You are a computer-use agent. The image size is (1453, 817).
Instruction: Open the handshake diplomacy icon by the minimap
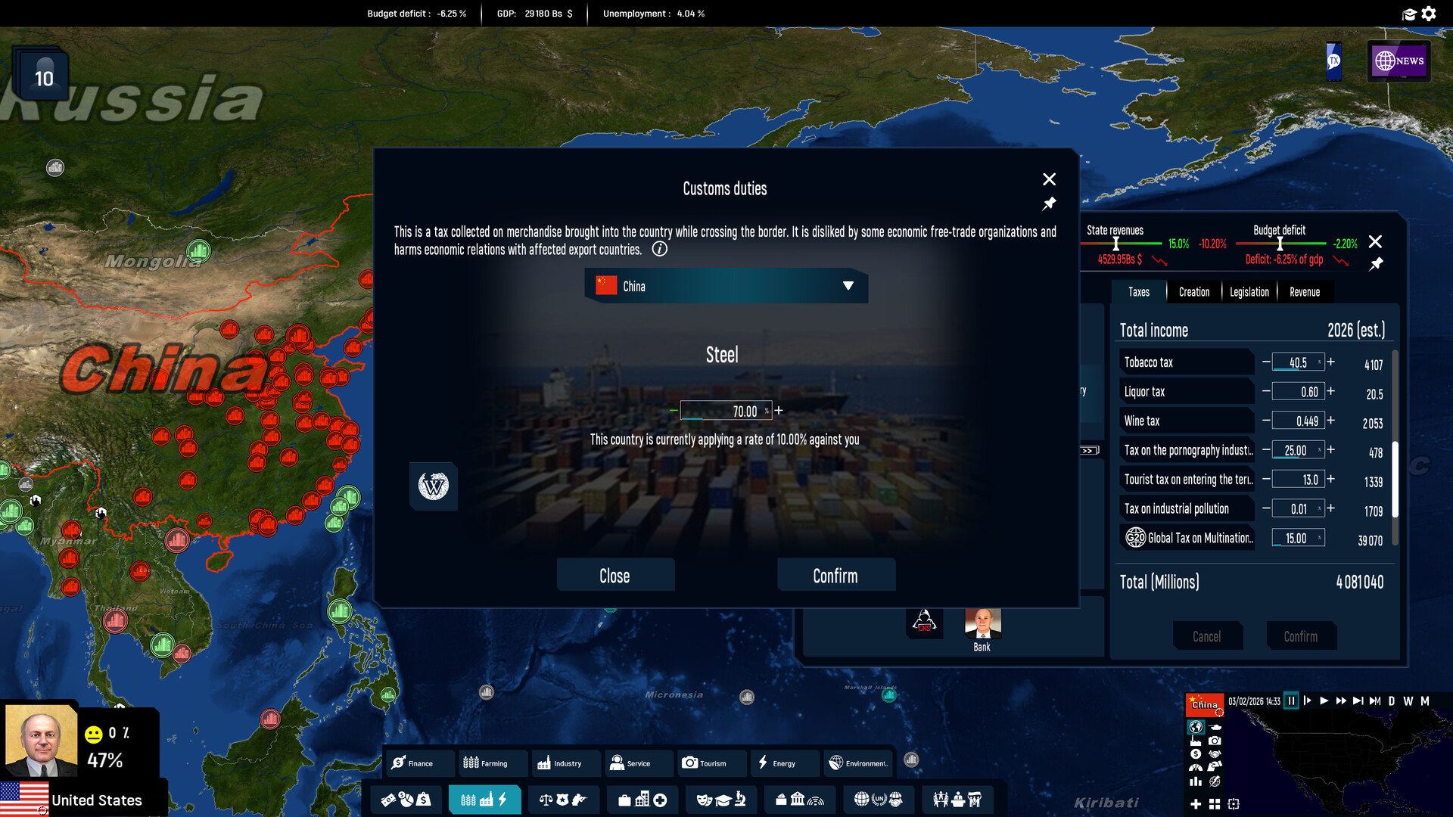[x=1215, y=753]
